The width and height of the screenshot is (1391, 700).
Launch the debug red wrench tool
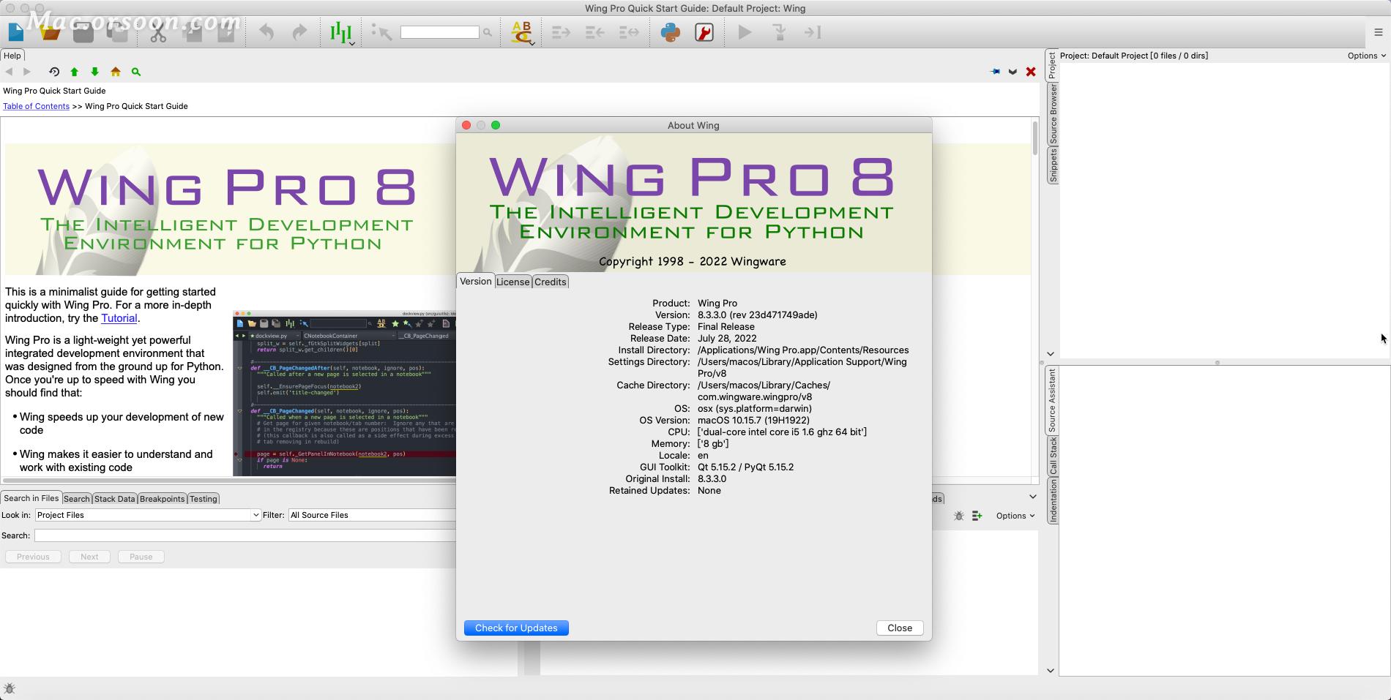pyautogui.click(x=704, y=32)
